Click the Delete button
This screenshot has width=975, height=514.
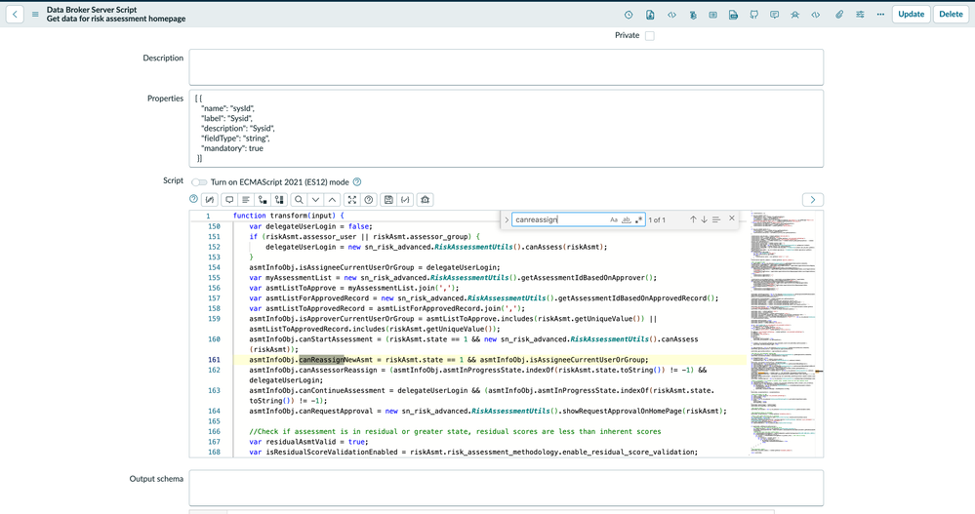pyautogui.click(x=951, y=15)
